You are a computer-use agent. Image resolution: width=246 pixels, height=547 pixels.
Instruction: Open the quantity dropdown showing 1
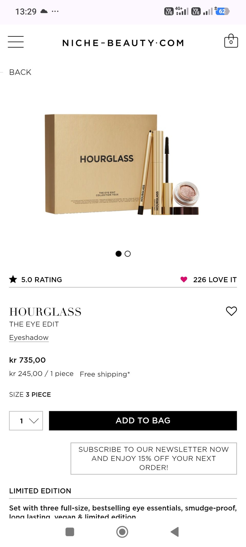(26, 421)
